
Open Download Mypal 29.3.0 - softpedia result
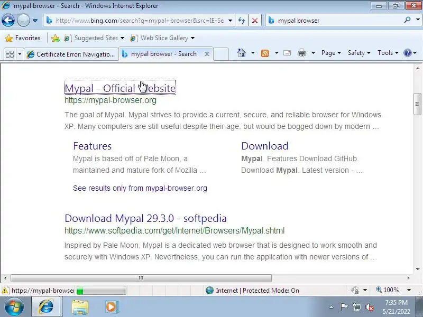pyautogui.click(x=146, y=218)
